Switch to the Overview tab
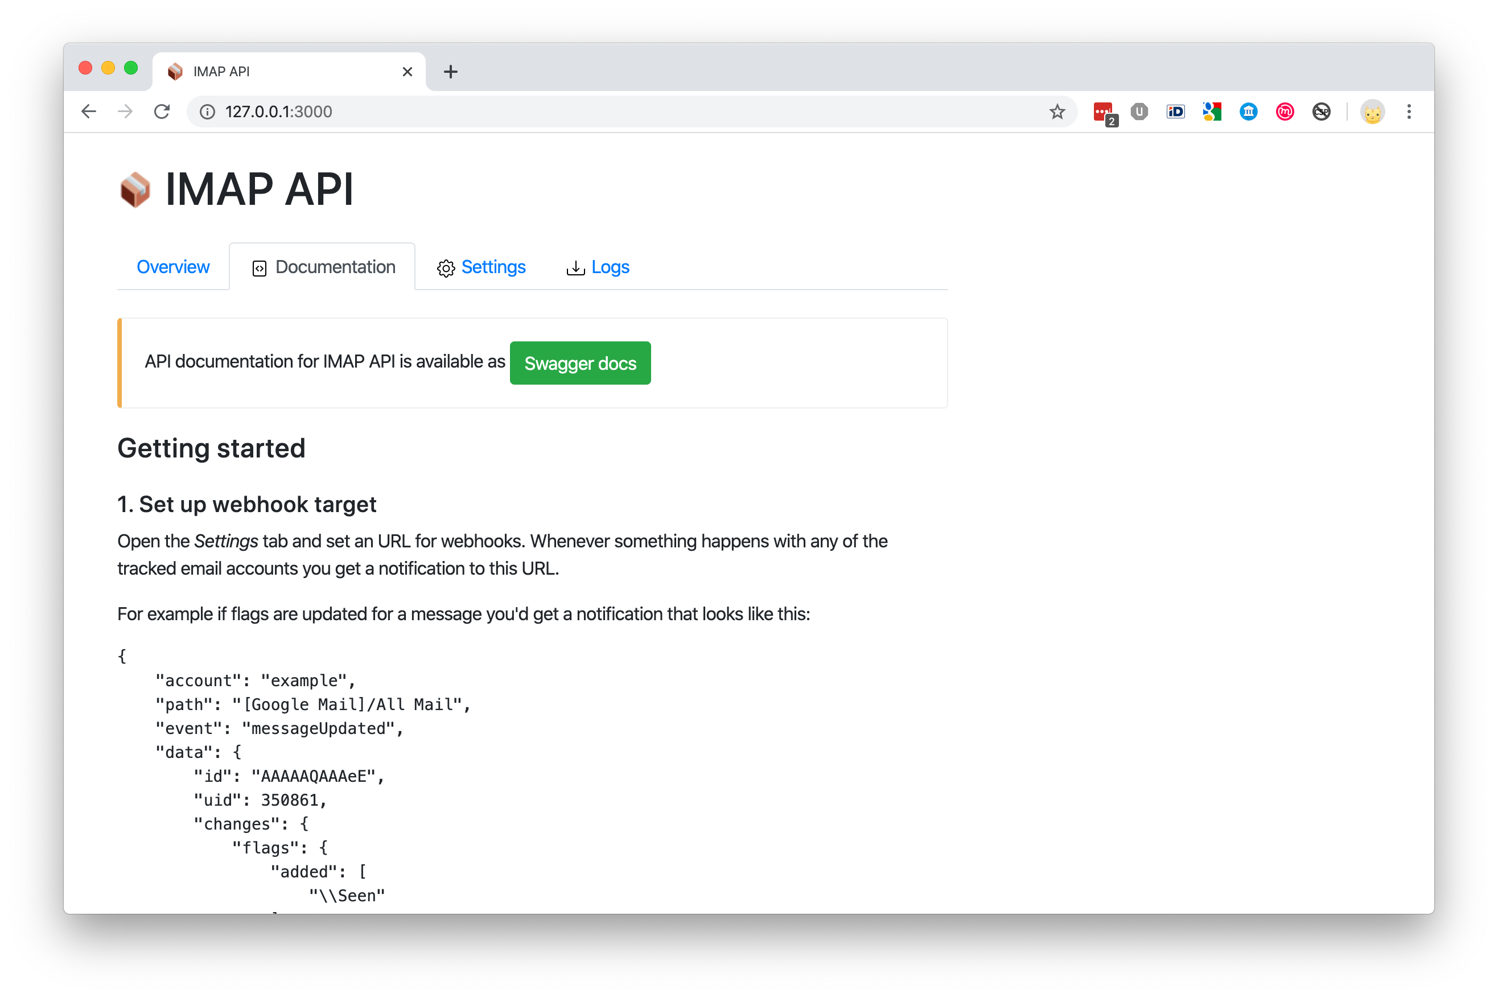The height and width of the screenshot is (998, 1498). point(172,267)
